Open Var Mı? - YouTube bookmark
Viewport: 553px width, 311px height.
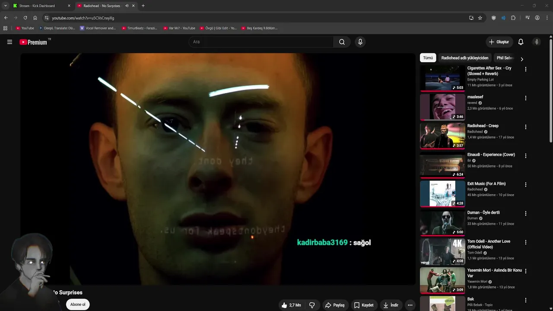[179, 28]
